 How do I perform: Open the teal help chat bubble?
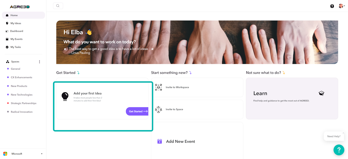tap(339, 150)
